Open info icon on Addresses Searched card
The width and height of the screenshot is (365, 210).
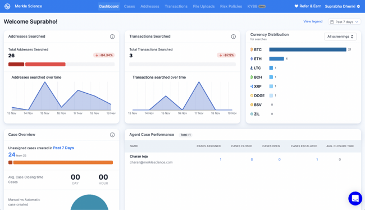click(x=112, y=36)
